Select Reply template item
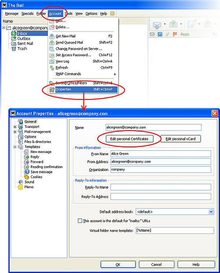Screen dimensions: 220x273 pos(35,157)
